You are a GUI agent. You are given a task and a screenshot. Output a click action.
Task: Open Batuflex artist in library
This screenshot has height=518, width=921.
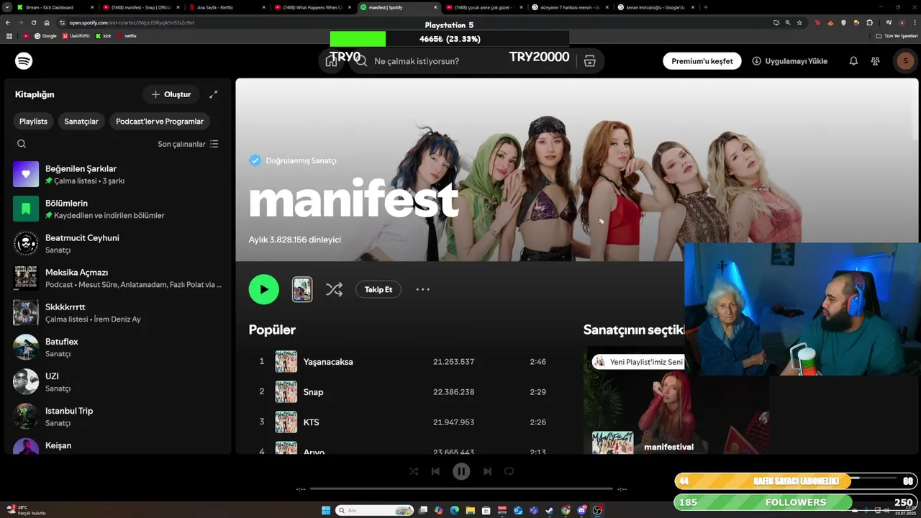(119, 347)
